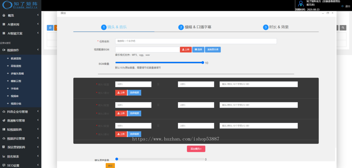Click the blue 选择 button for BGM
The image size is (352, 168).
198,49
